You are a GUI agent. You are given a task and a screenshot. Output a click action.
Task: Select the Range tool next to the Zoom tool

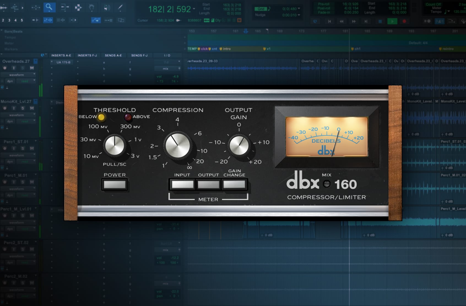[64, 8]
